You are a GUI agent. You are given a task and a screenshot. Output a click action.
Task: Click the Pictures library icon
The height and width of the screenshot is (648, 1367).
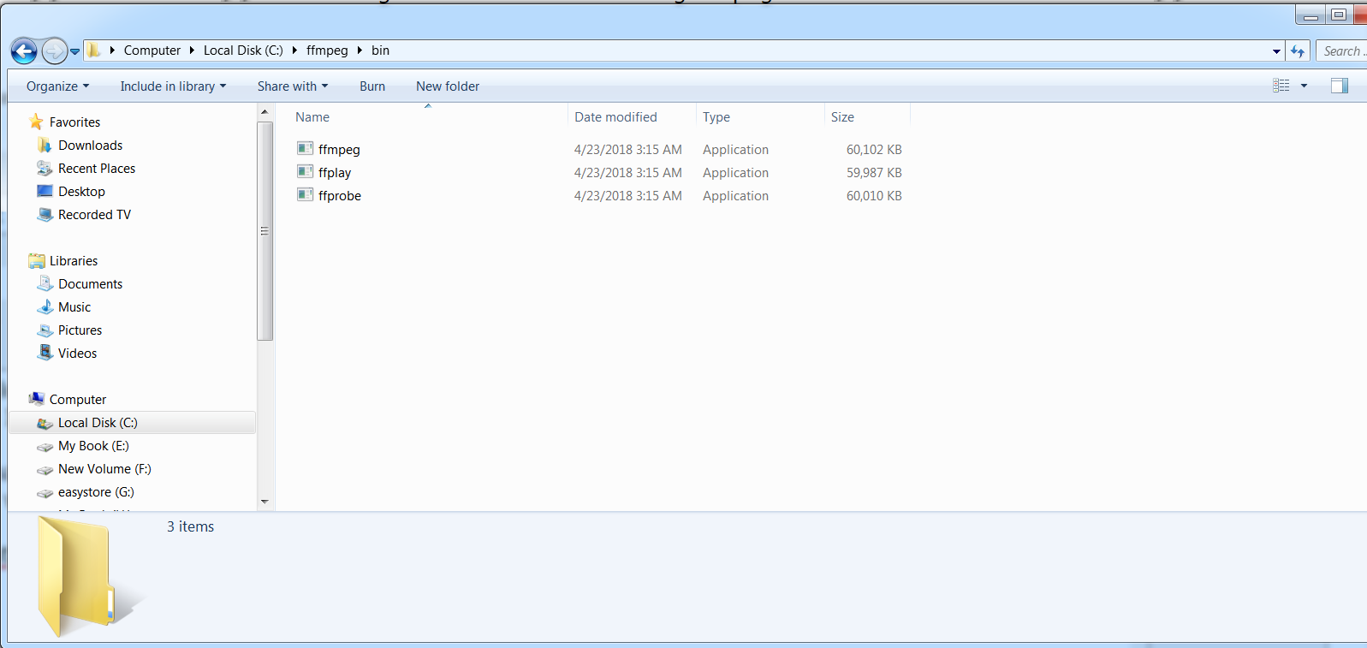[x=45, y=330]
